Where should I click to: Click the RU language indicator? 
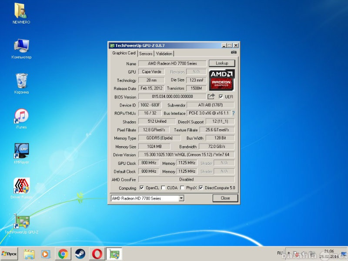point(280,253)
